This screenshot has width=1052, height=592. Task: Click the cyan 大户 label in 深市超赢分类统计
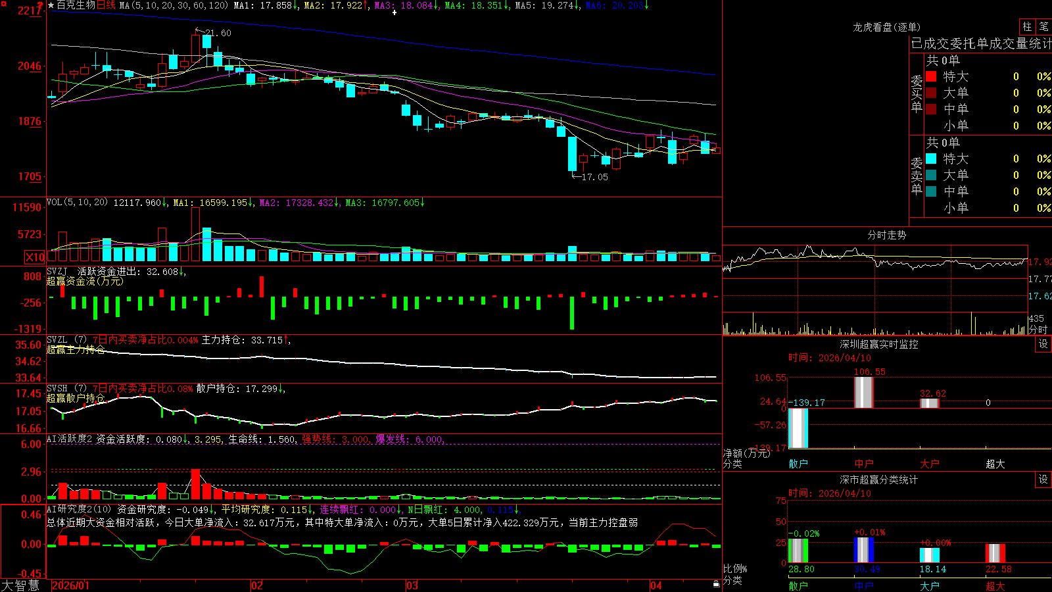coord(930,585)
